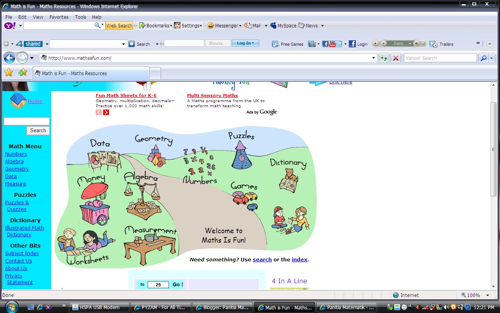Screen dimensions: 500x313
Task: Switch to the PYZAM taskbar window
Action: coord(161,307)
